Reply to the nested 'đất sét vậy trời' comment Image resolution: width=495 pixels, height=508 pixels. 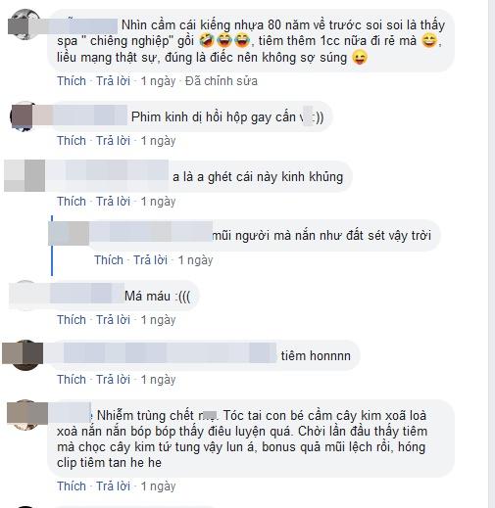click(150, 260)
